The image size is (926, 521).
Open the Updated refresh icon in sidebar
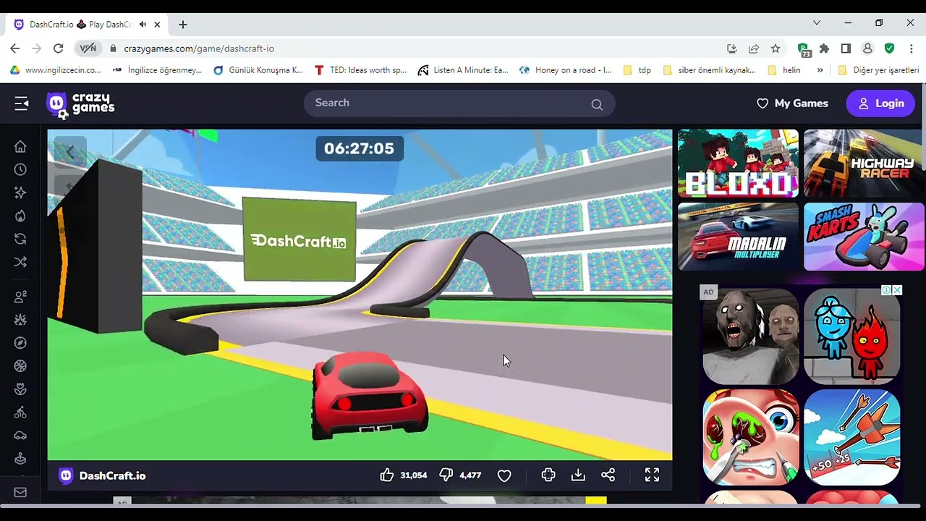pyautogui.click(x=20, y=239)
